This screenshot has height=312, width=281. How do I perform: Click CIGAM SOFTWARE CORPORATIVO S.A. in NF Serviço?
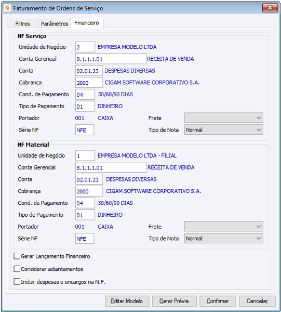pyautogui.click(x=152, y=83)
